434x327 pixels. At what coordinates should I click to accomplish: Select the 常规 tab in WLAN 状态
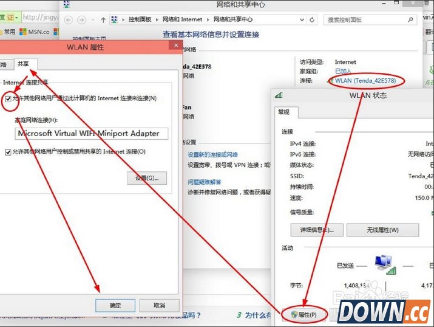tap(283, 112)
